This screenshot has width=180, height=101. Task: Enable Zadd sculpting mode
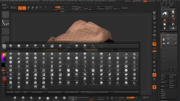(58, 7)
